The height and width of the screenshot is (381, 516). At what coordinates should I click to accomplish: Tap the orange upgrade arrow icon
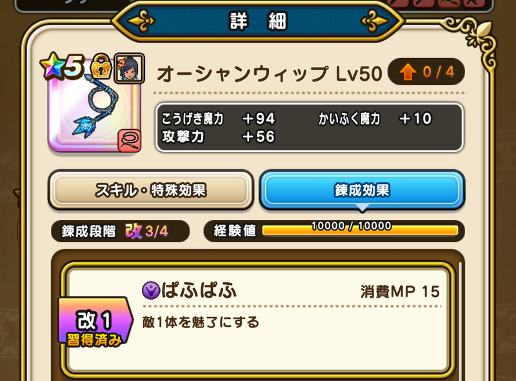[408, 72]
